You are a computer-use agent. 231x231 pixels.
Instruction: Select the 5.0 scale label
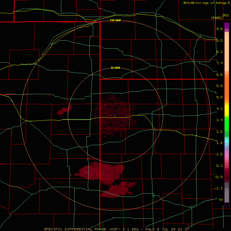pos(219,97)
